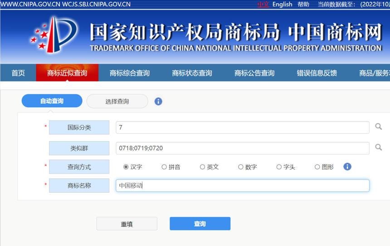Click the 重填 reset button

click(127, 224)
